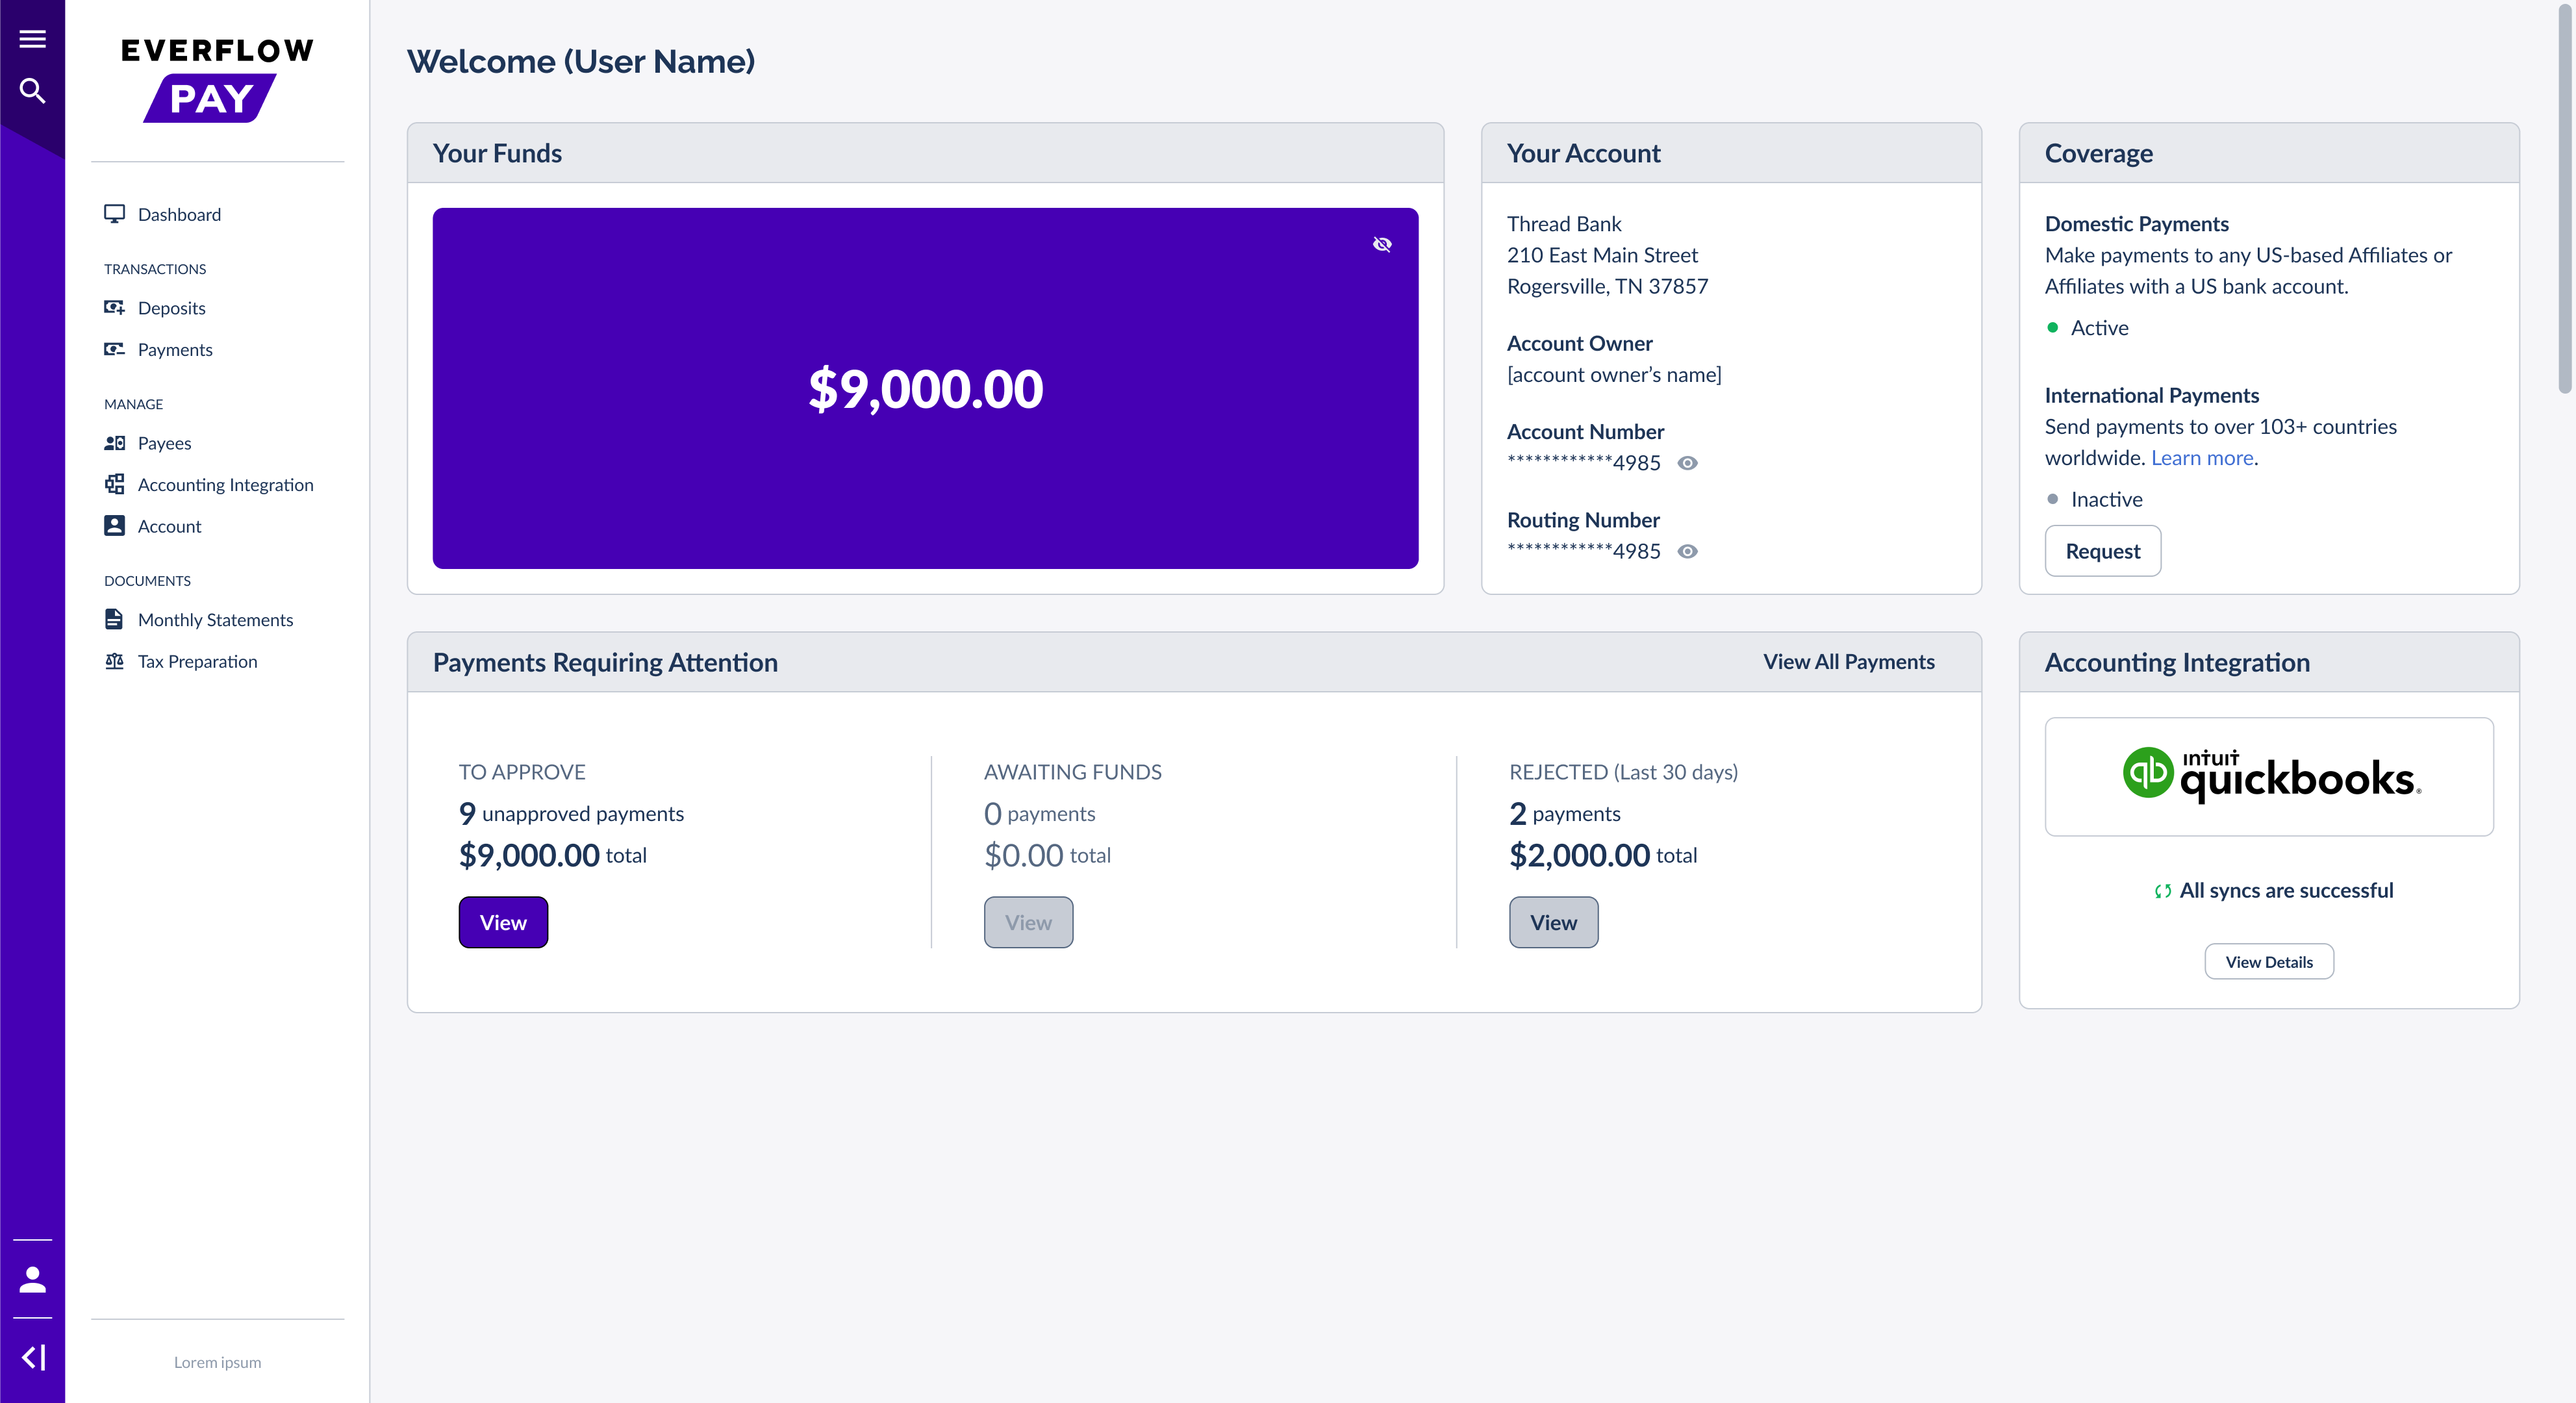The height and width of the screenshot is (1403, 2576).
Task: Click 'AWAITING FUNDS' label
Action: tap(1072, 772)
